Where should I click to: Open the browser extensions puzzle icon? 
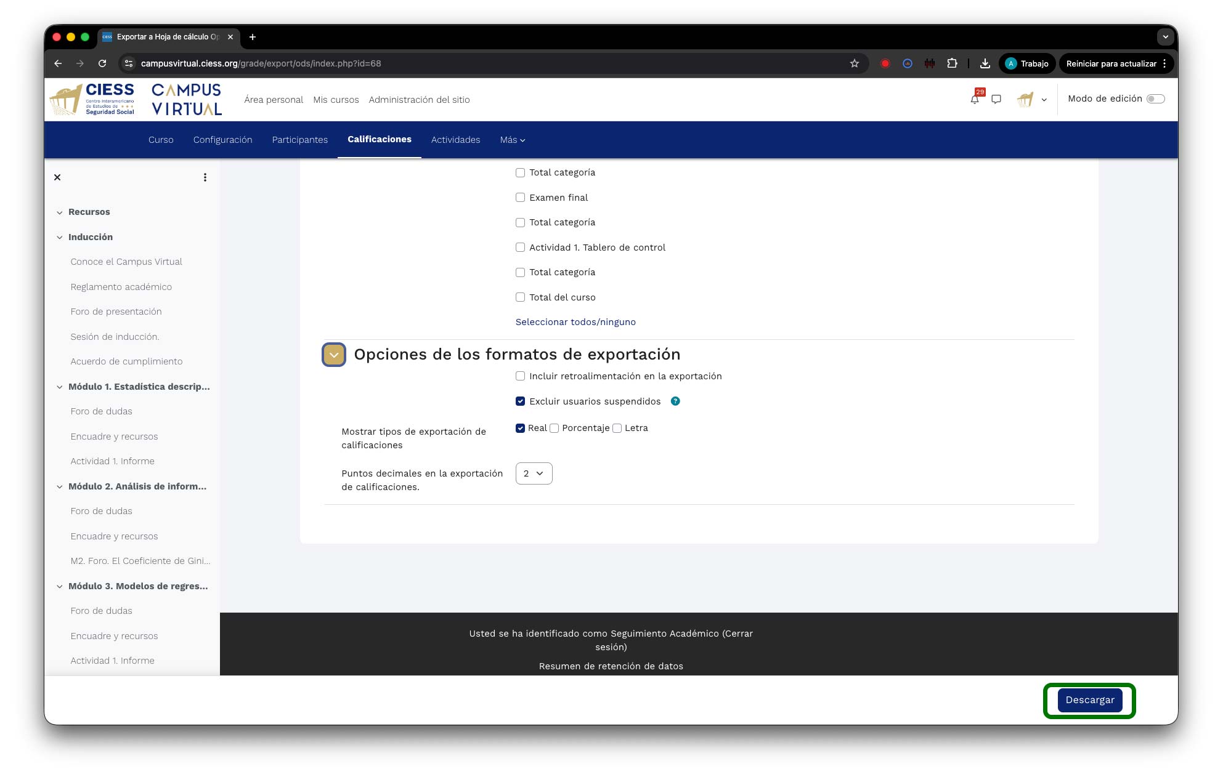click(952, 63)
